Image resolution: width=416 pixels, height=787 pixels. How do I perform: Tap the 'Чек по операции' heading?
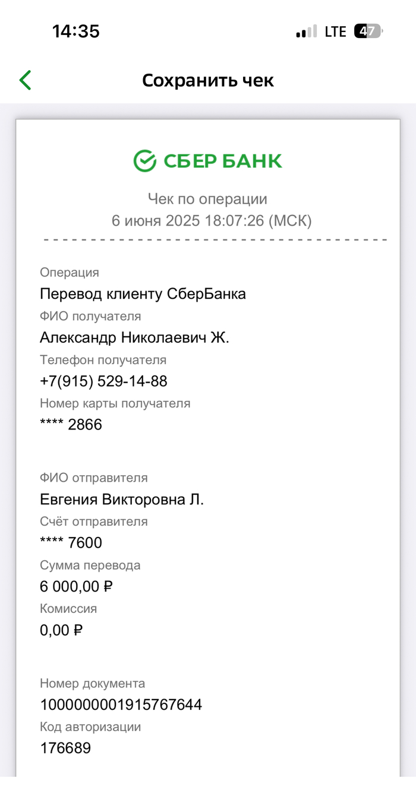(x=207, y=199)
